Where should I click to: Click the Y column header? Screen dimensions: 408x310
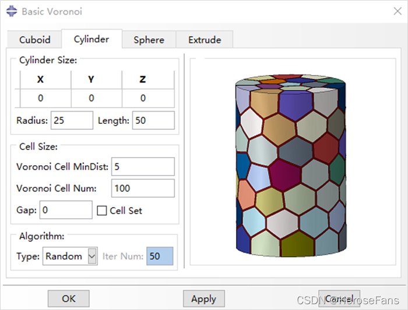click(97, 80)
